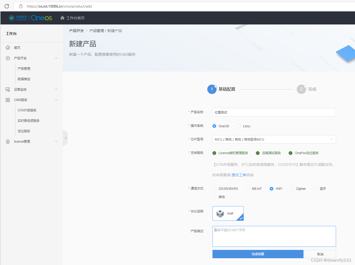Click 产品开发 in the breadcrumb

76,31
